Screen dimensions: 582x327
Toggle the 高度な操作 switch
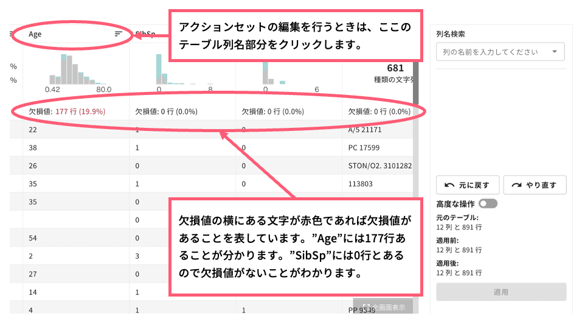[x=488, y=203]
